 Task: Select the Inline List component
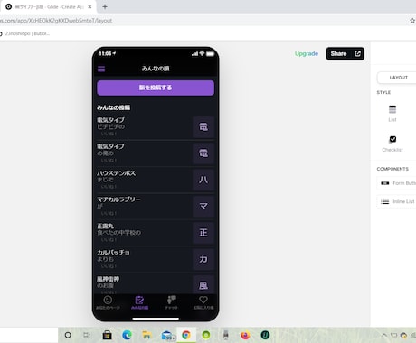tap(397, 201)
